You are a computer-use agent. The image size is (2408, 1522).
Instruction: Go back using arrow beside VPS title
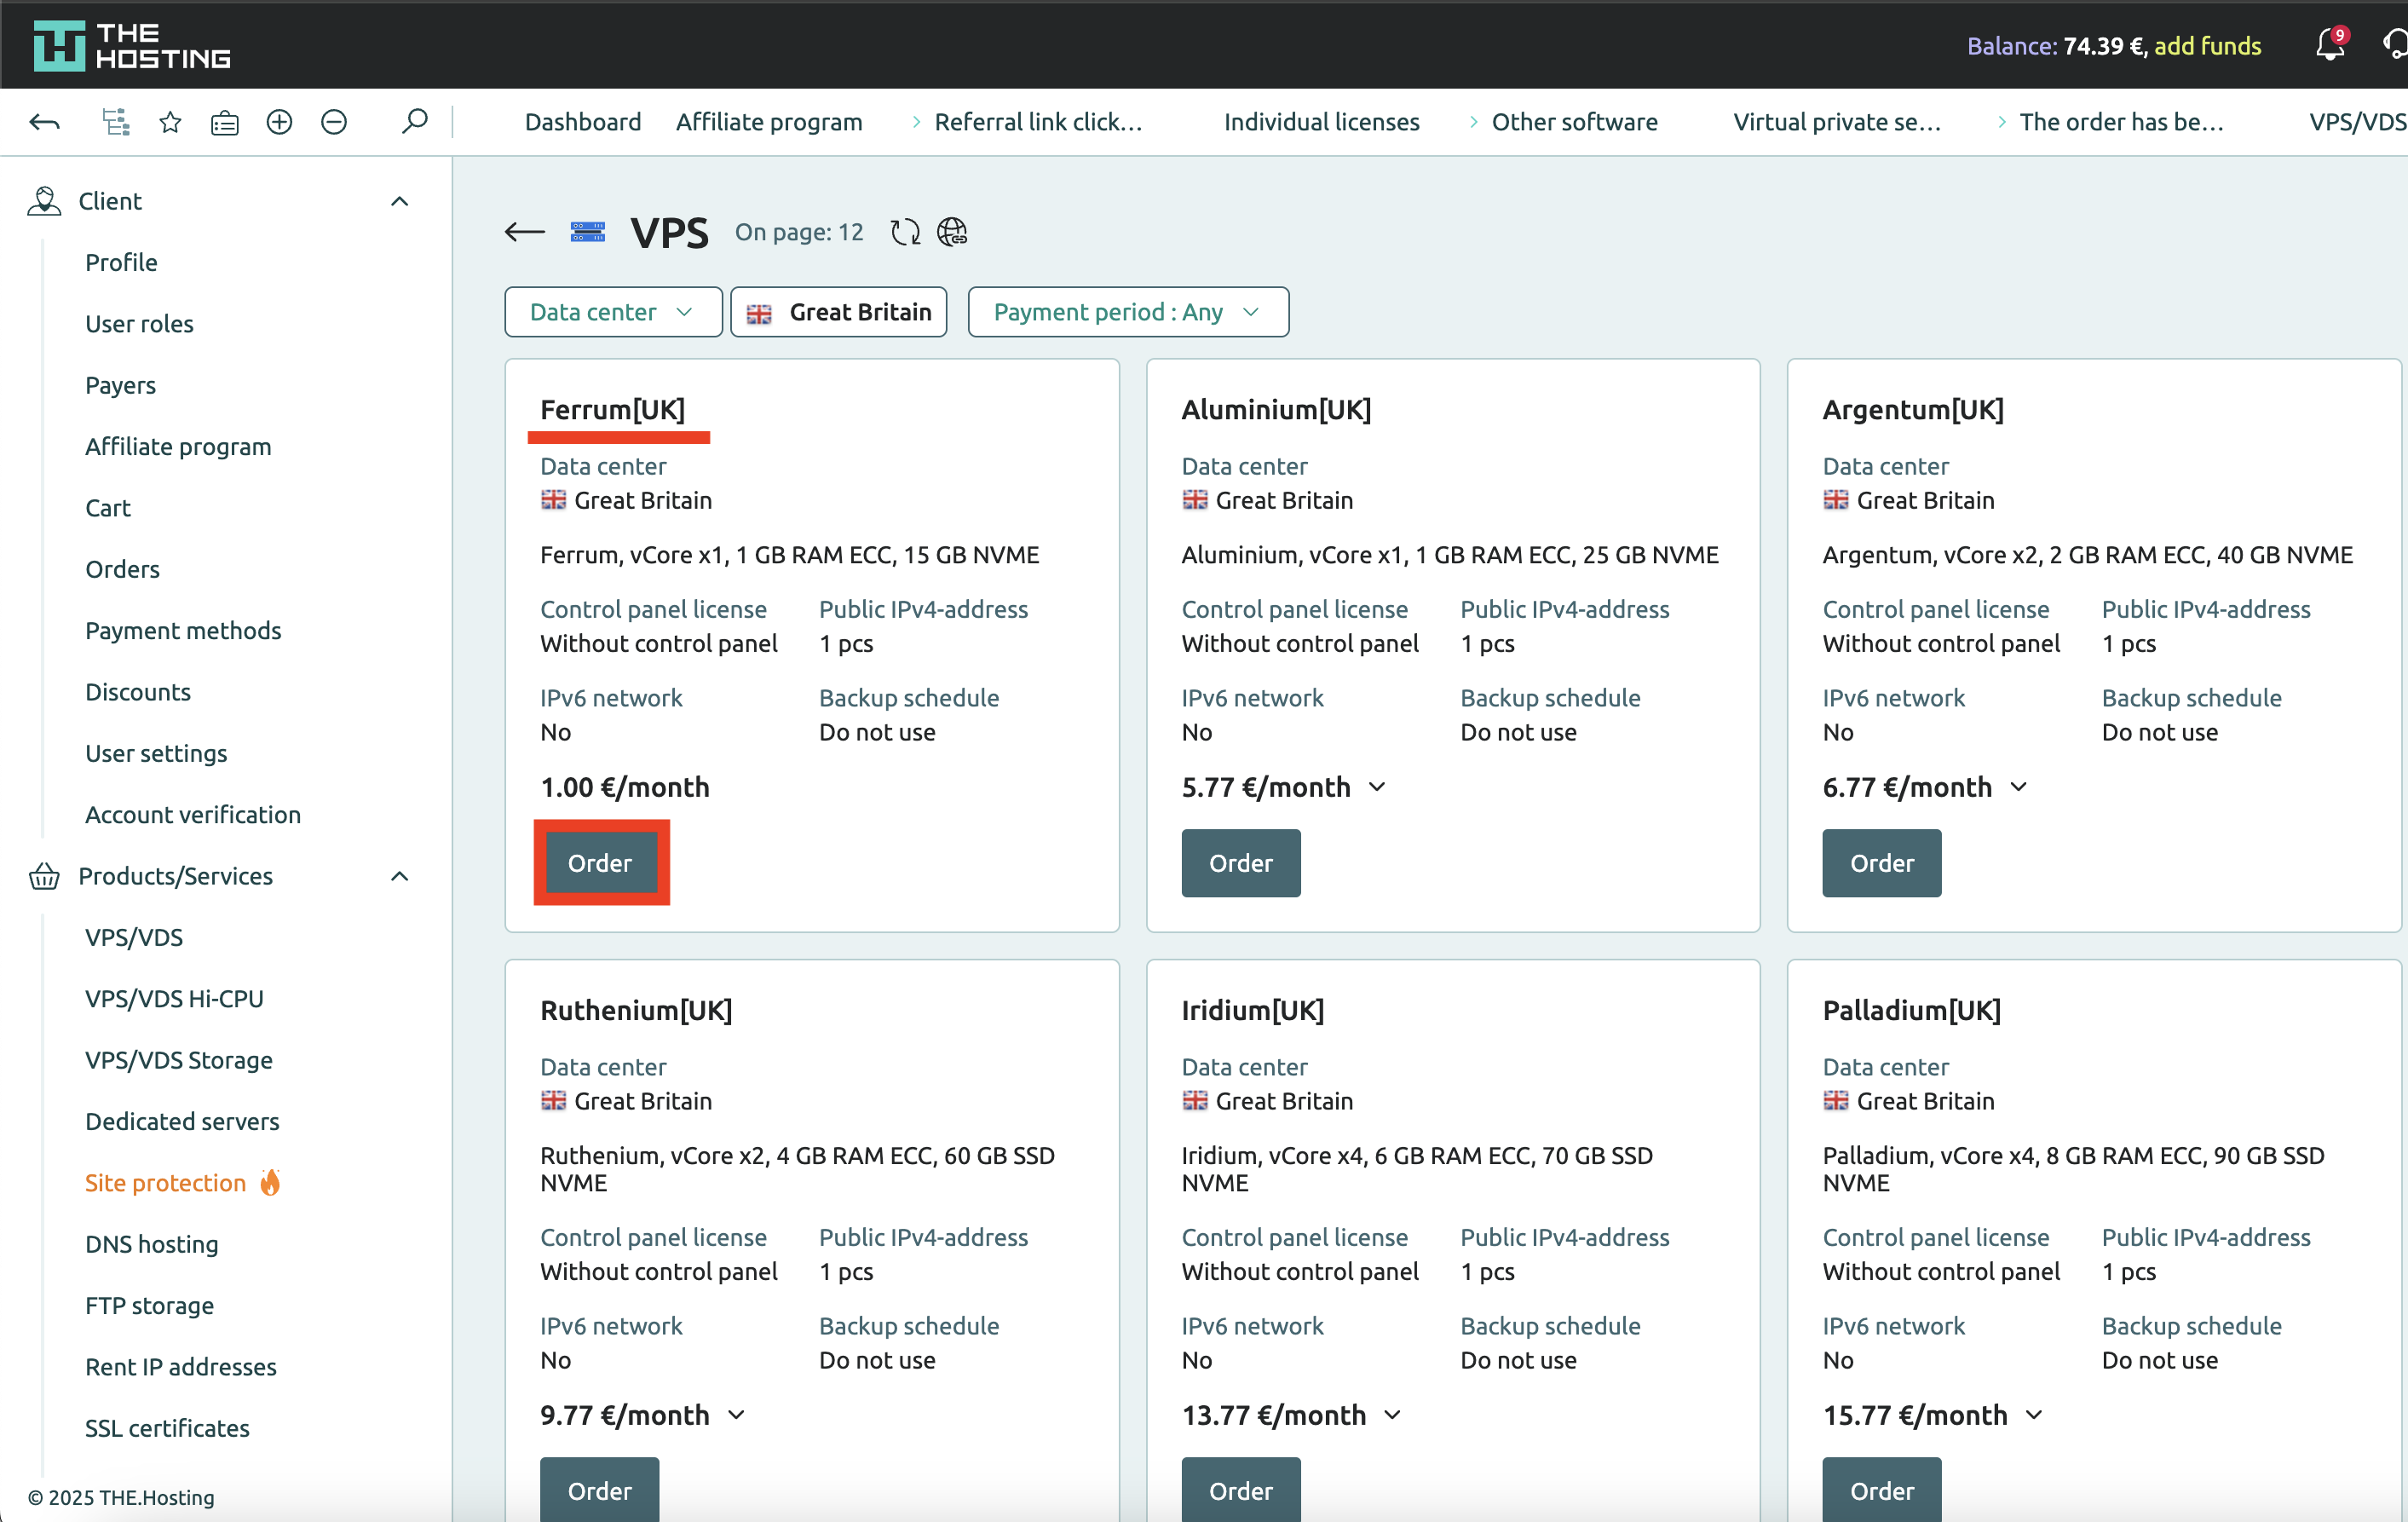(x=524, y=232)
